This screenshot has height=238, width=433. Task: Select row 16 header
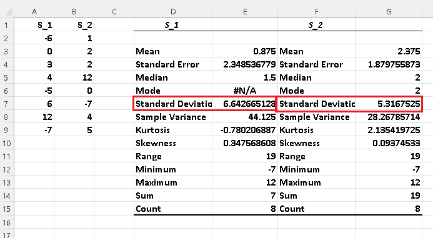click(7, 222)
